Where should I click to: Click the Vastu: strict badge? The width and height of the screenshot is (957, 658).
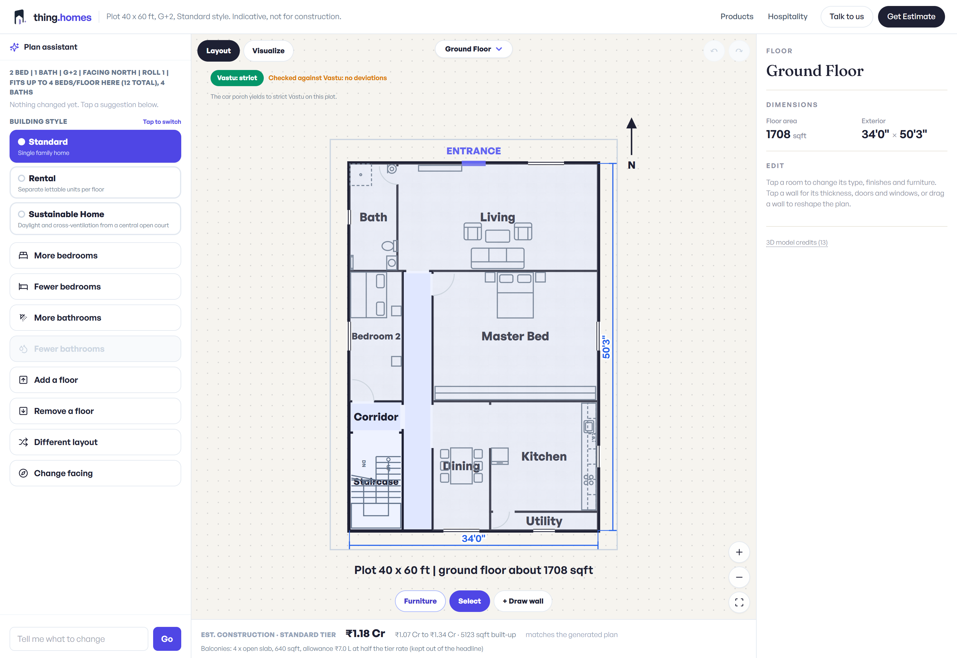pyautogui.click(x=237, y=78)
